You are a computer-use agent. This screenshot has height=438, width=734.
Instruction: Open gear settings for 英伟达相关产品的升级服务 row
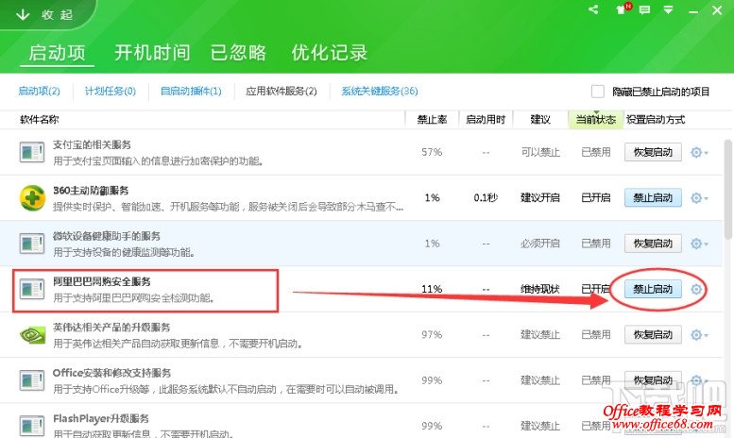[x=699, y=335]
